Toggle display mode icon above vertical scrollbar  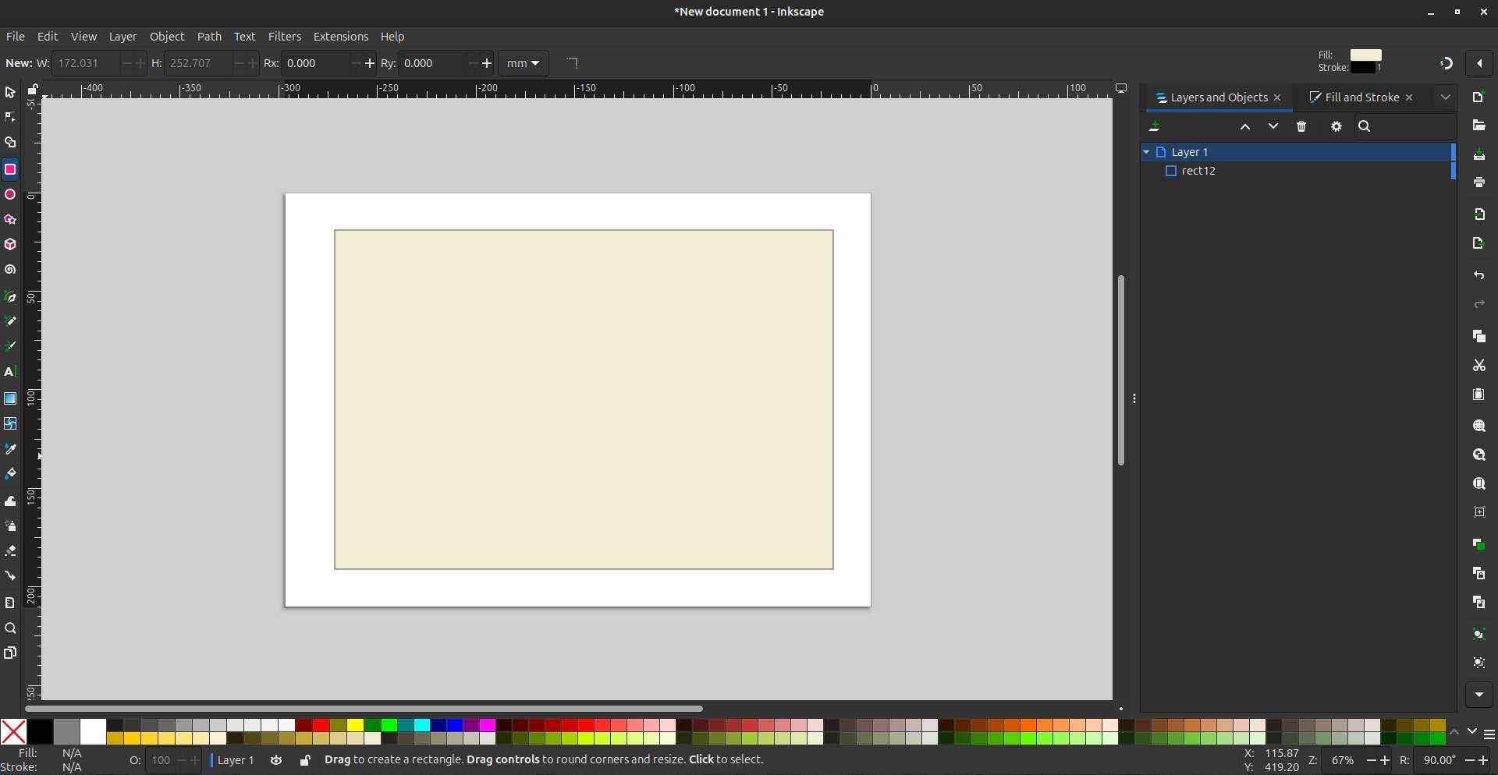click(1121, 89)
